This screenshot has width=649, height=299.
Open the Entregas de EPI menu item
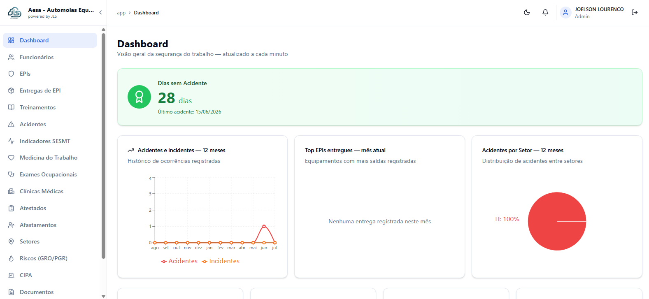click(x=50, y=90)
